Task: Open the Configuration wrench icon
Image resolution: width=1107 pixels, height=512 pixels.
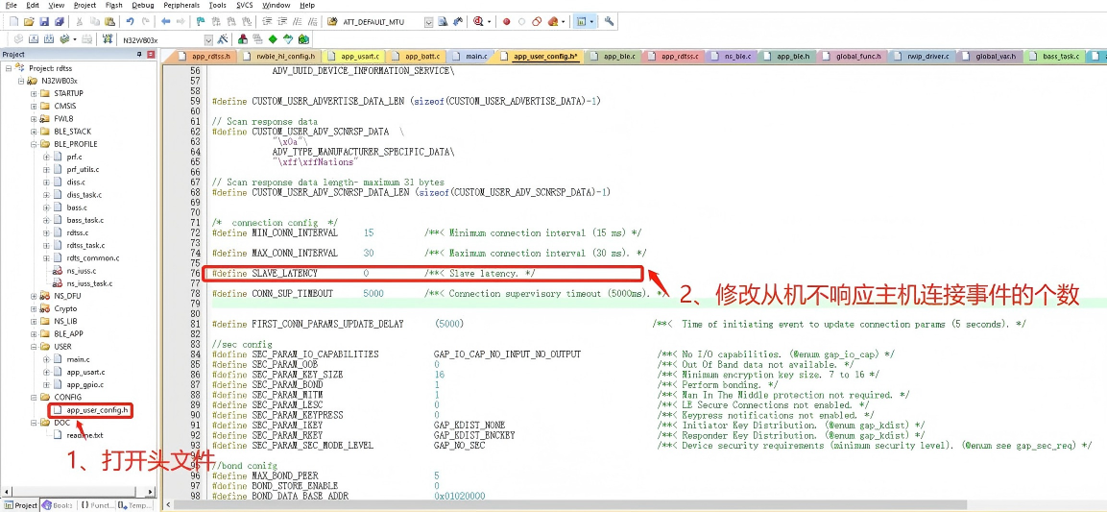Action: [x=610, y=21]
